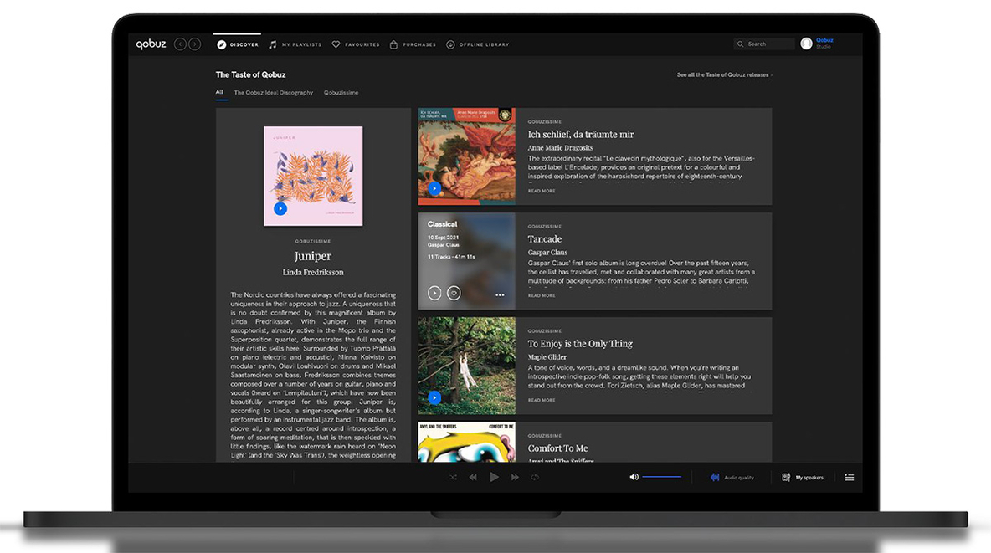Play To Enjoy is the Only Thing album
Image resolution: width=991 pixels, height=553 pixels.
click(x=434, y=397)
